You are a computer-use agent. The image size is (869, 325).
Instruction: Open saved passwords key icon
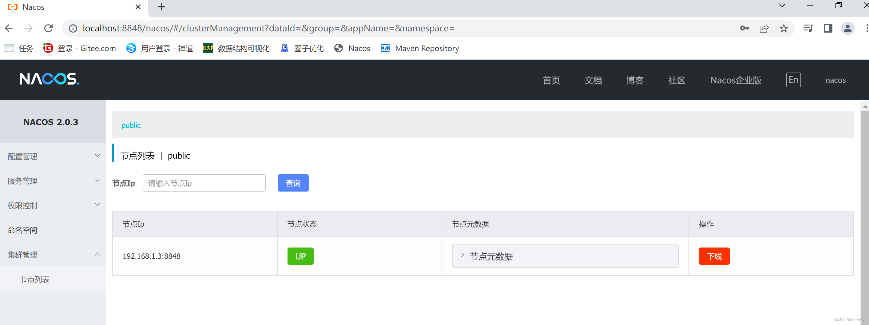click(744, 28)
